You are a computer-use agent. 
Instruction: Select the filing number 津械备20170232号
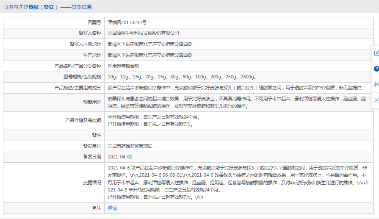(127, 22)
